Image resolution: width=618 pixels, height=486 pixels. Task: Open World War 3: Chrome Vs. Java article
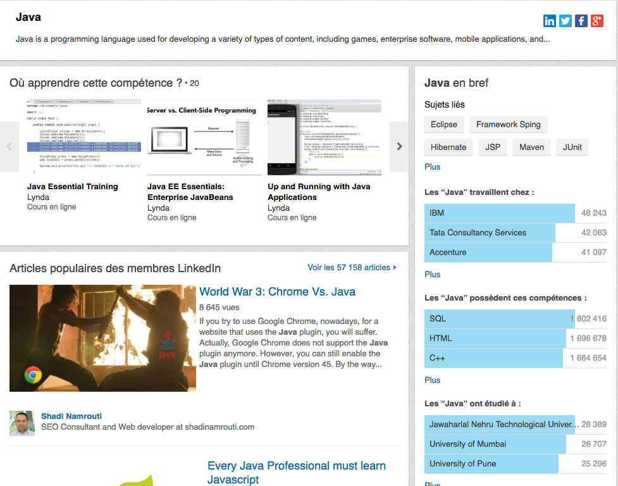(277, 292)
